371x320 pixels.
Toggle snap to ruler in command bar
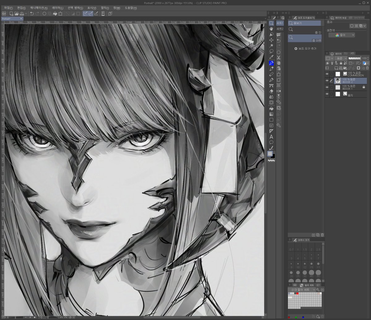86,14
